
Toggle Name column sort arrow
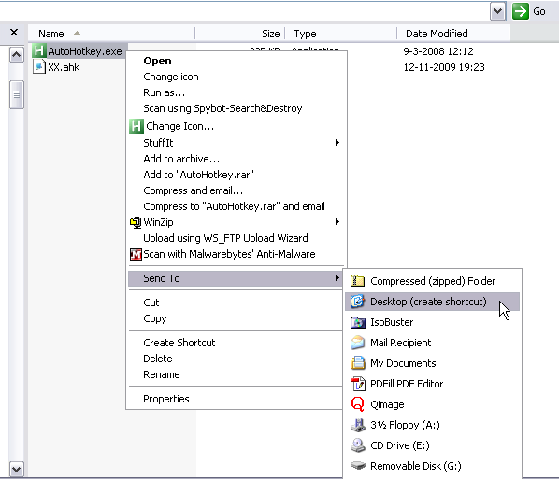click(77, 34)
